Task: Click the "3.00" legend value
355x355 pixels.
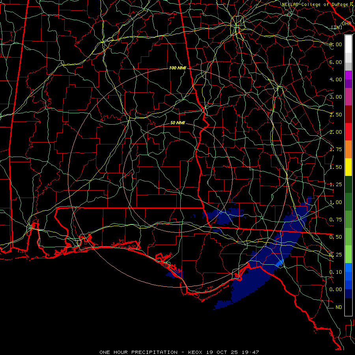Action: point(336,97)
